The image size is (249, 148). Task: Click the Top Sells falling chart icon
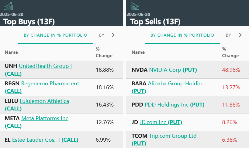[135, 6]
